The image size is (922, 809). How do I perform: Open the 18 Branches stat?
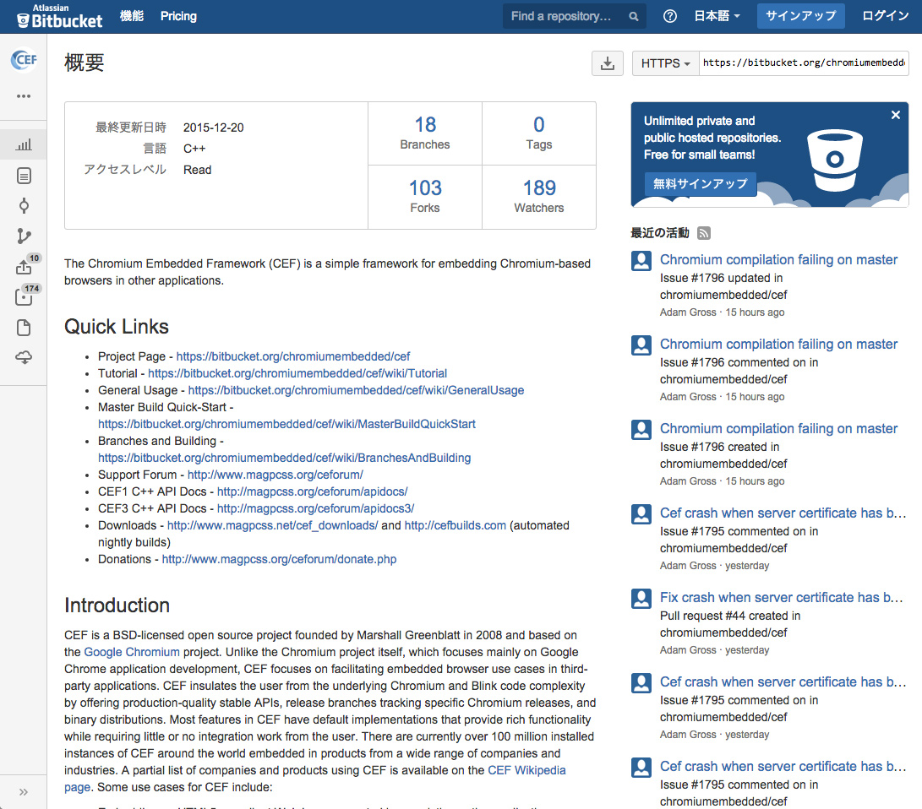tap(425, 133)
